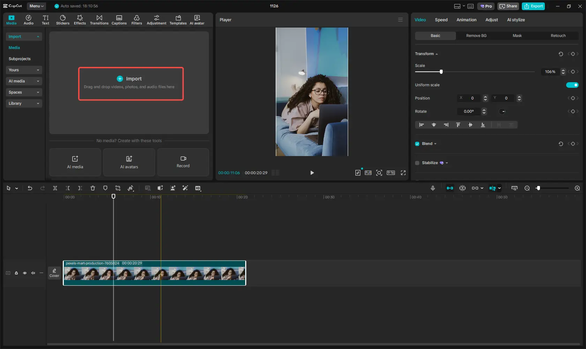The image size is (586, 349).
Task: Select the pexels-mart-production clip in the timeline
Action: (x=154, y=273)
